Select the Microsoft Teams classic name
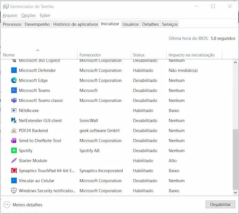 [41, 100]
